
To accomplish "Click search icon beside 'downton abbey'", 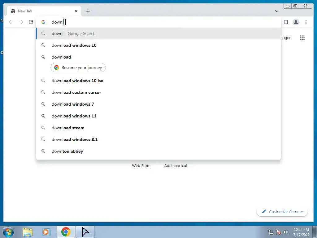I will pyautogui.click(x=43, y=151).
